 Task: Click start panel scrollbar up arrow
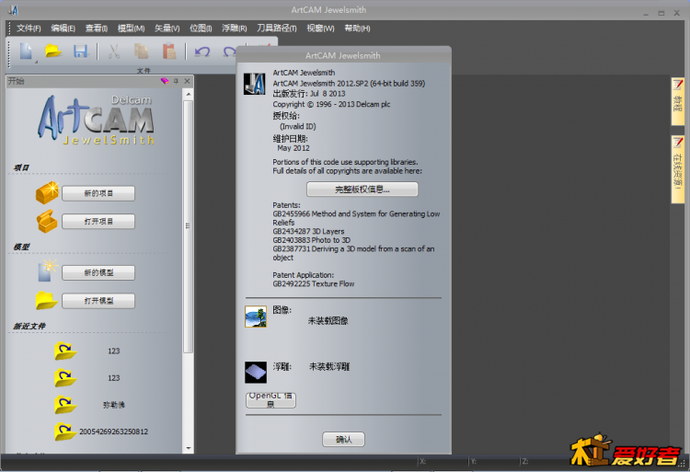click(189, 94)
